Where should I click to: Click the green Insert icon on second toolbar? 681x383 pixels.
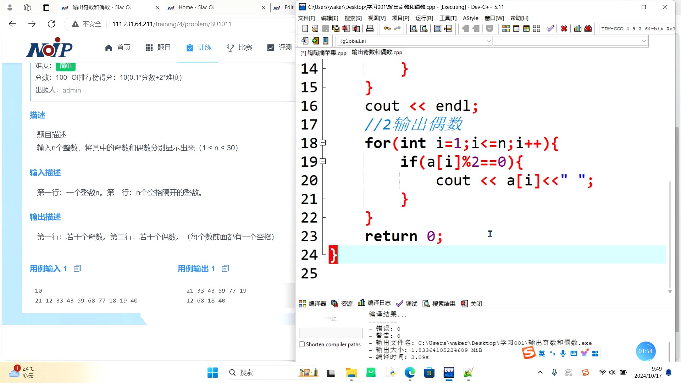[315, 41]
